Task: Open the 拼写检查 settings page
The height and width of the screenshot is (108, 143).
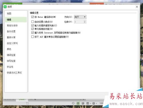Action: pos(11,61)
